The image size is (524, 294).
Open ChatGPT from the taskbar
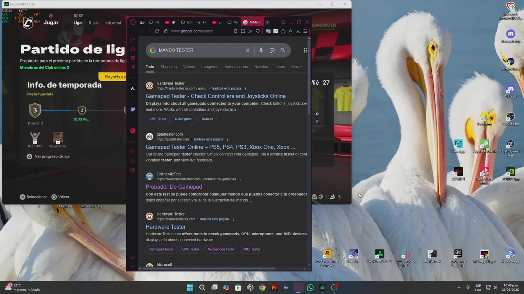tap(250, 287)
